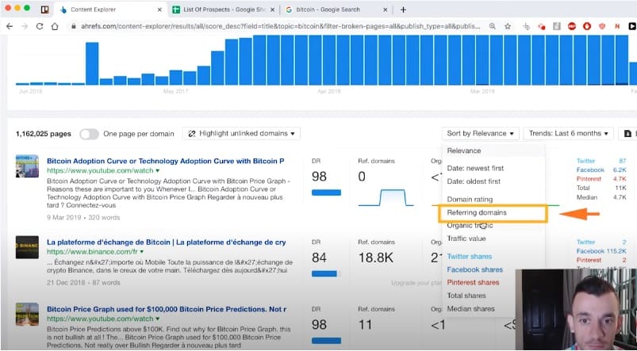Image resolution: width=637 pixels, height=351 pixels.
Task: Close the List Of Prospects tab
Action: click(272, 10)
